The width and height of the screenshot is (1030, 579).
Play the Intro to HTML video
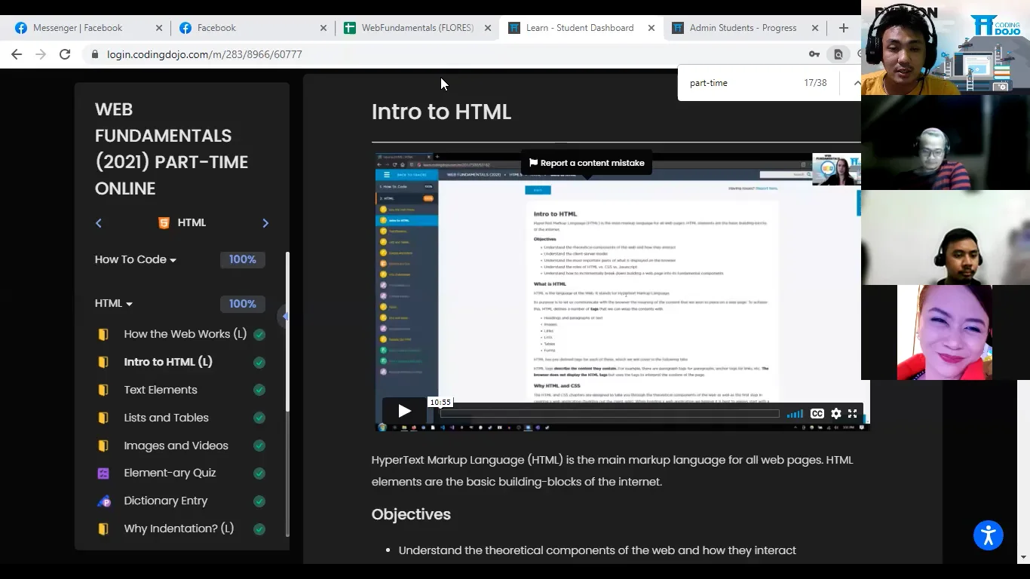click(x=404, y=411)
